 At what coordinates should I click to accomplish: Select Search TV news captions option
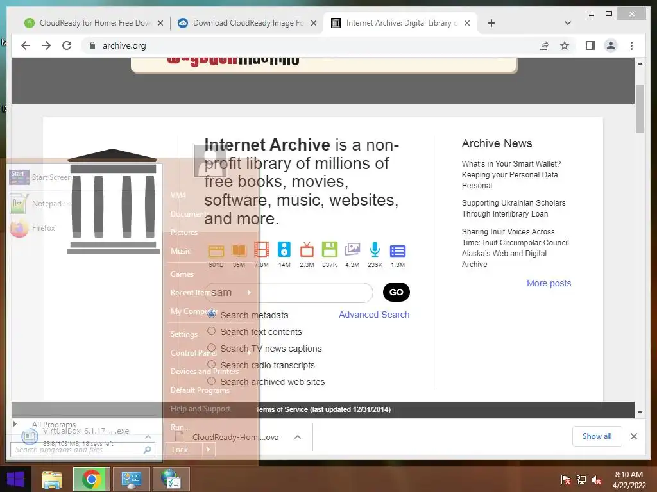click(212, 348)
